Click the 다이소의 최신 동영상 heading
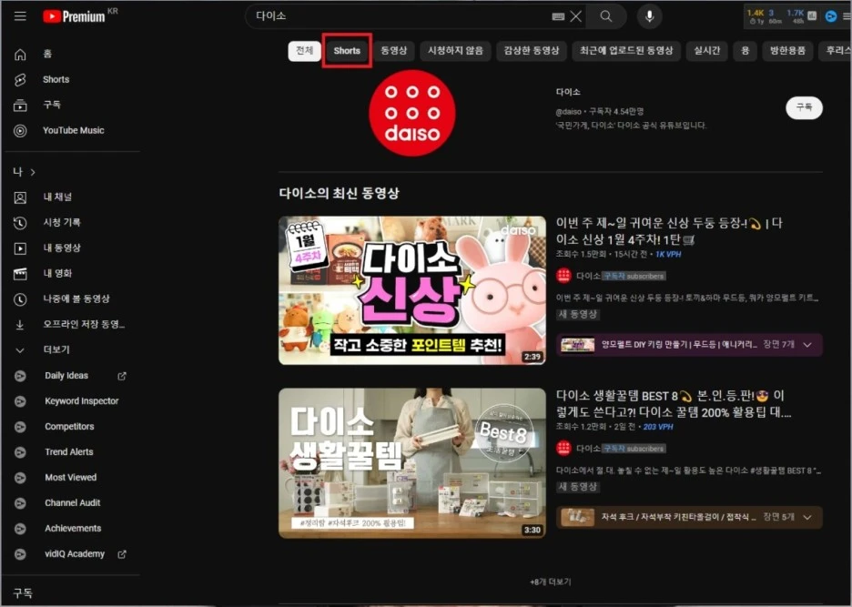 pyautogui.click(x=339, y=194)
